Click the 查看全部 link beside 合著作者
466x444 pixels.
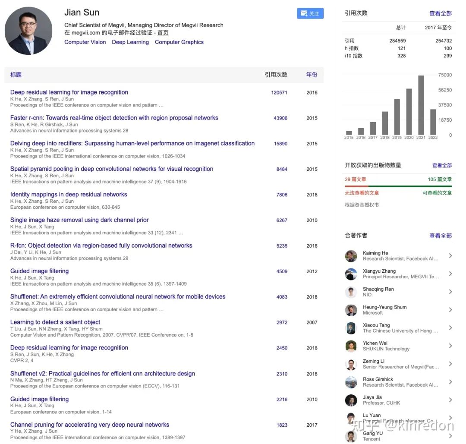pyautogui.click(x=440, y=236)
